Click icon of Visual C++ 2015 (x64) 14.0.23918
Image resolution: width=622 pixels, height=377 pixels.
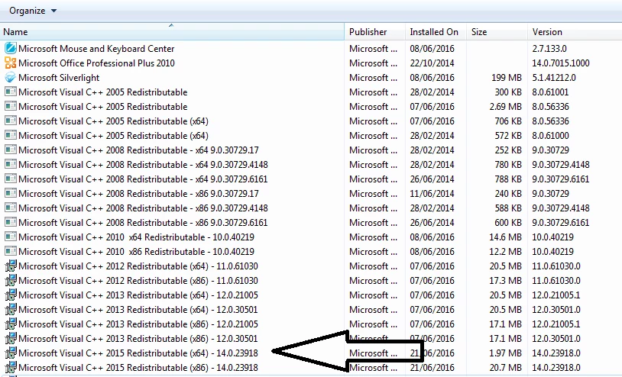coord(10,353)
